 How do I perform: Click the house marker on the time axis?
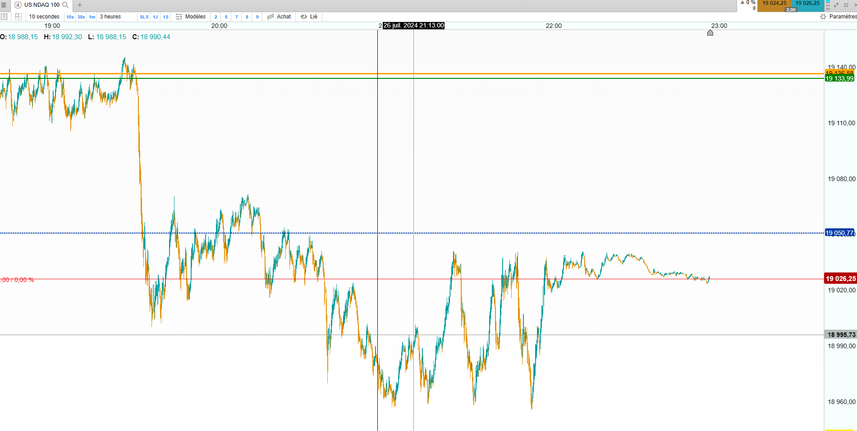click(710, 32)
